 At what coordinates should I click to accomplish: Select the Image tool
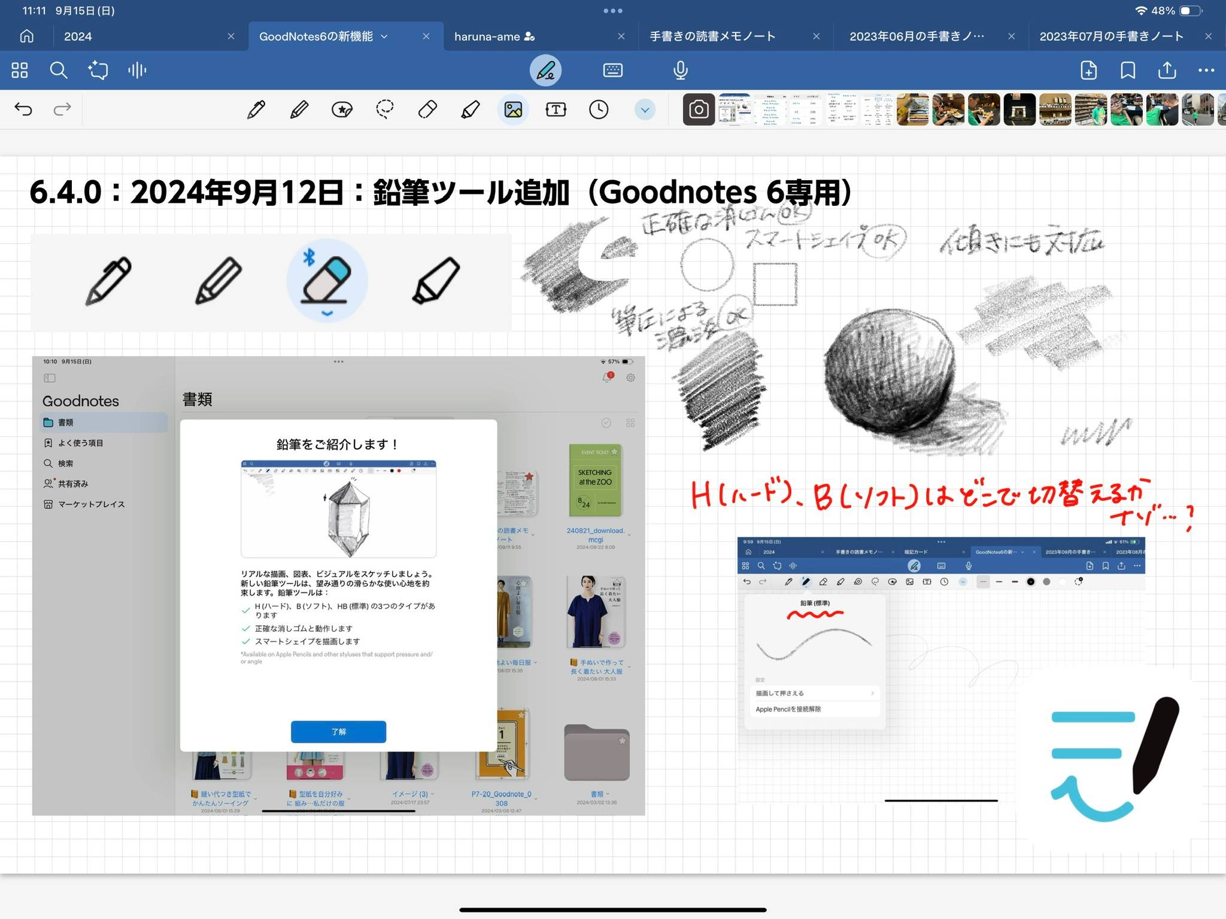[x=513, y=109]
